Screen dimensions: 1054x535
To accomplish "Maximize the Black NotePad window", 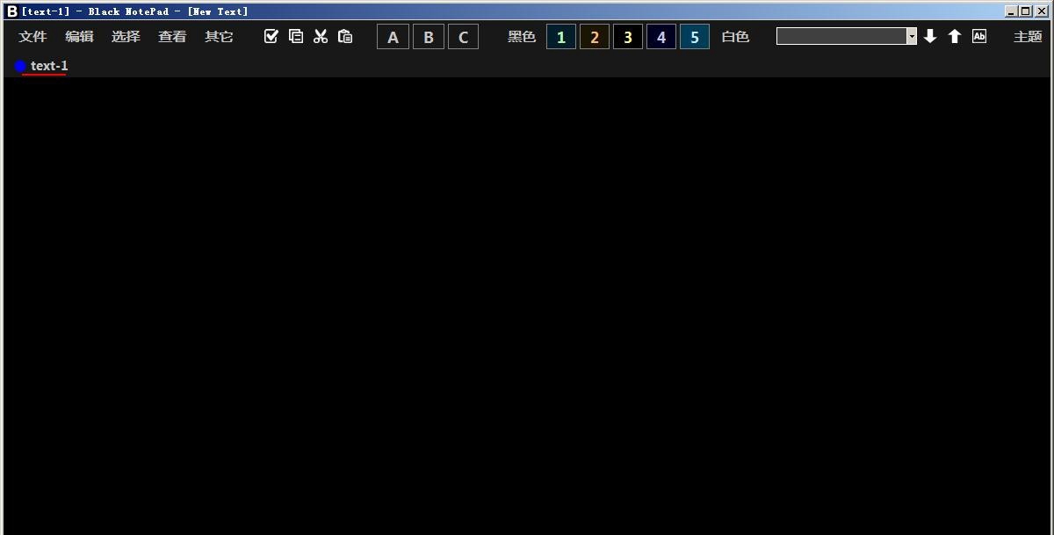I will pyautogui.click(x=1025, y=11).
